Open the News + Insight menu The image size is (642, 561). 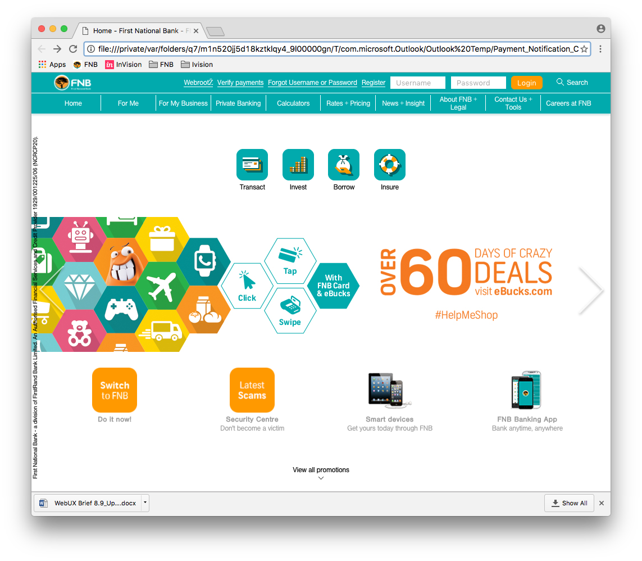403,103
